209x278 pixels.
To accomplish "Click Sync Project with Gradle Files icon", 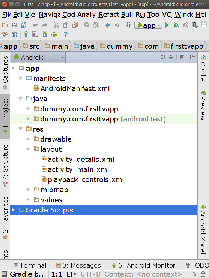I will pyautogui.click(x=26, y=34).
